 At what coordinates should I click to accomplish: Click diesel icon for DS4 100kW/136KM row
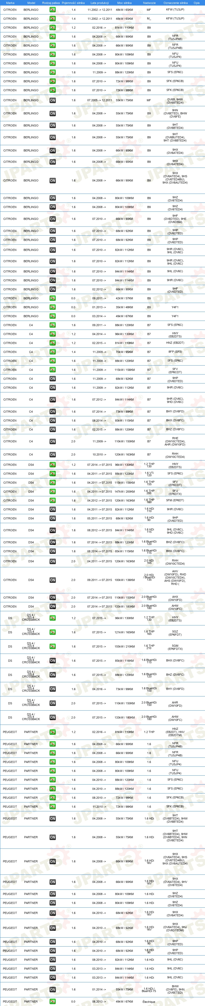52,580
